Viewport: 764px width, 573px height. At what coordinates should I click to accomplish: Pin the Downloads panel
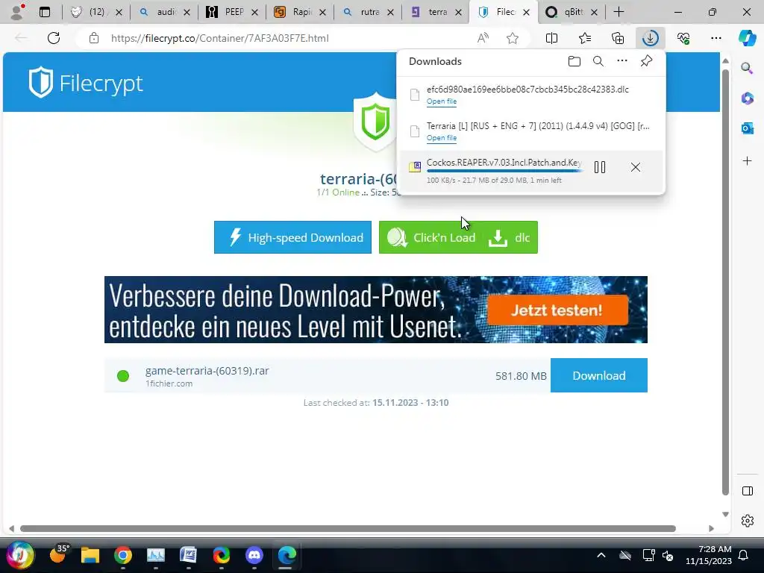tap(646, 61)
